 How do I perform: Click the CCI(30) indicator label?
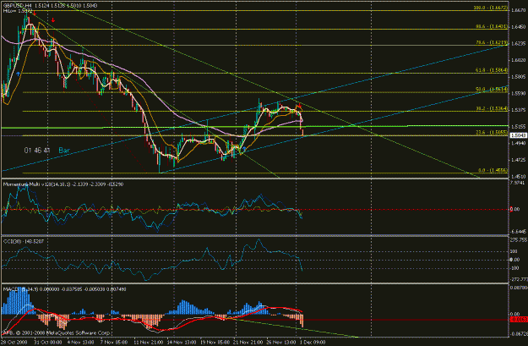point(24,241)
